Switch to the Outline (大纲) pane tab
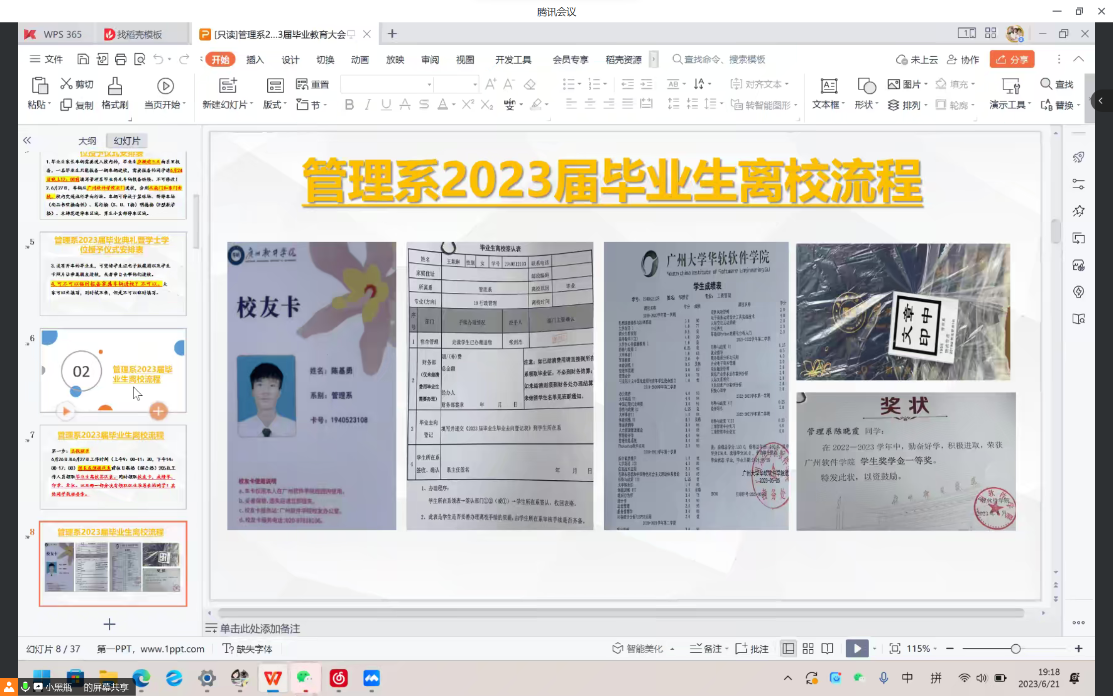The width and height of the screenshot is (1113, 696). 87,141
